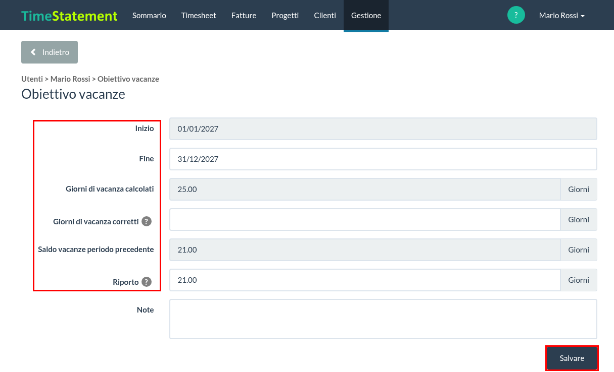Click the Giorni unit beside vacanza calcolati
The width and height of the screenshot is (614, 372).
(x=579, y=189)
